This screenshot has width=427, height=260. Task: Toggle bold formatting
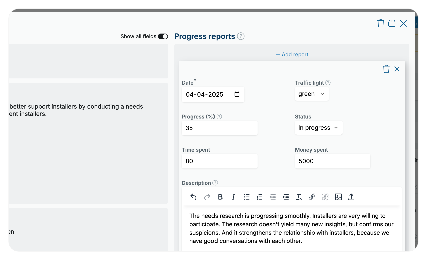220,197
